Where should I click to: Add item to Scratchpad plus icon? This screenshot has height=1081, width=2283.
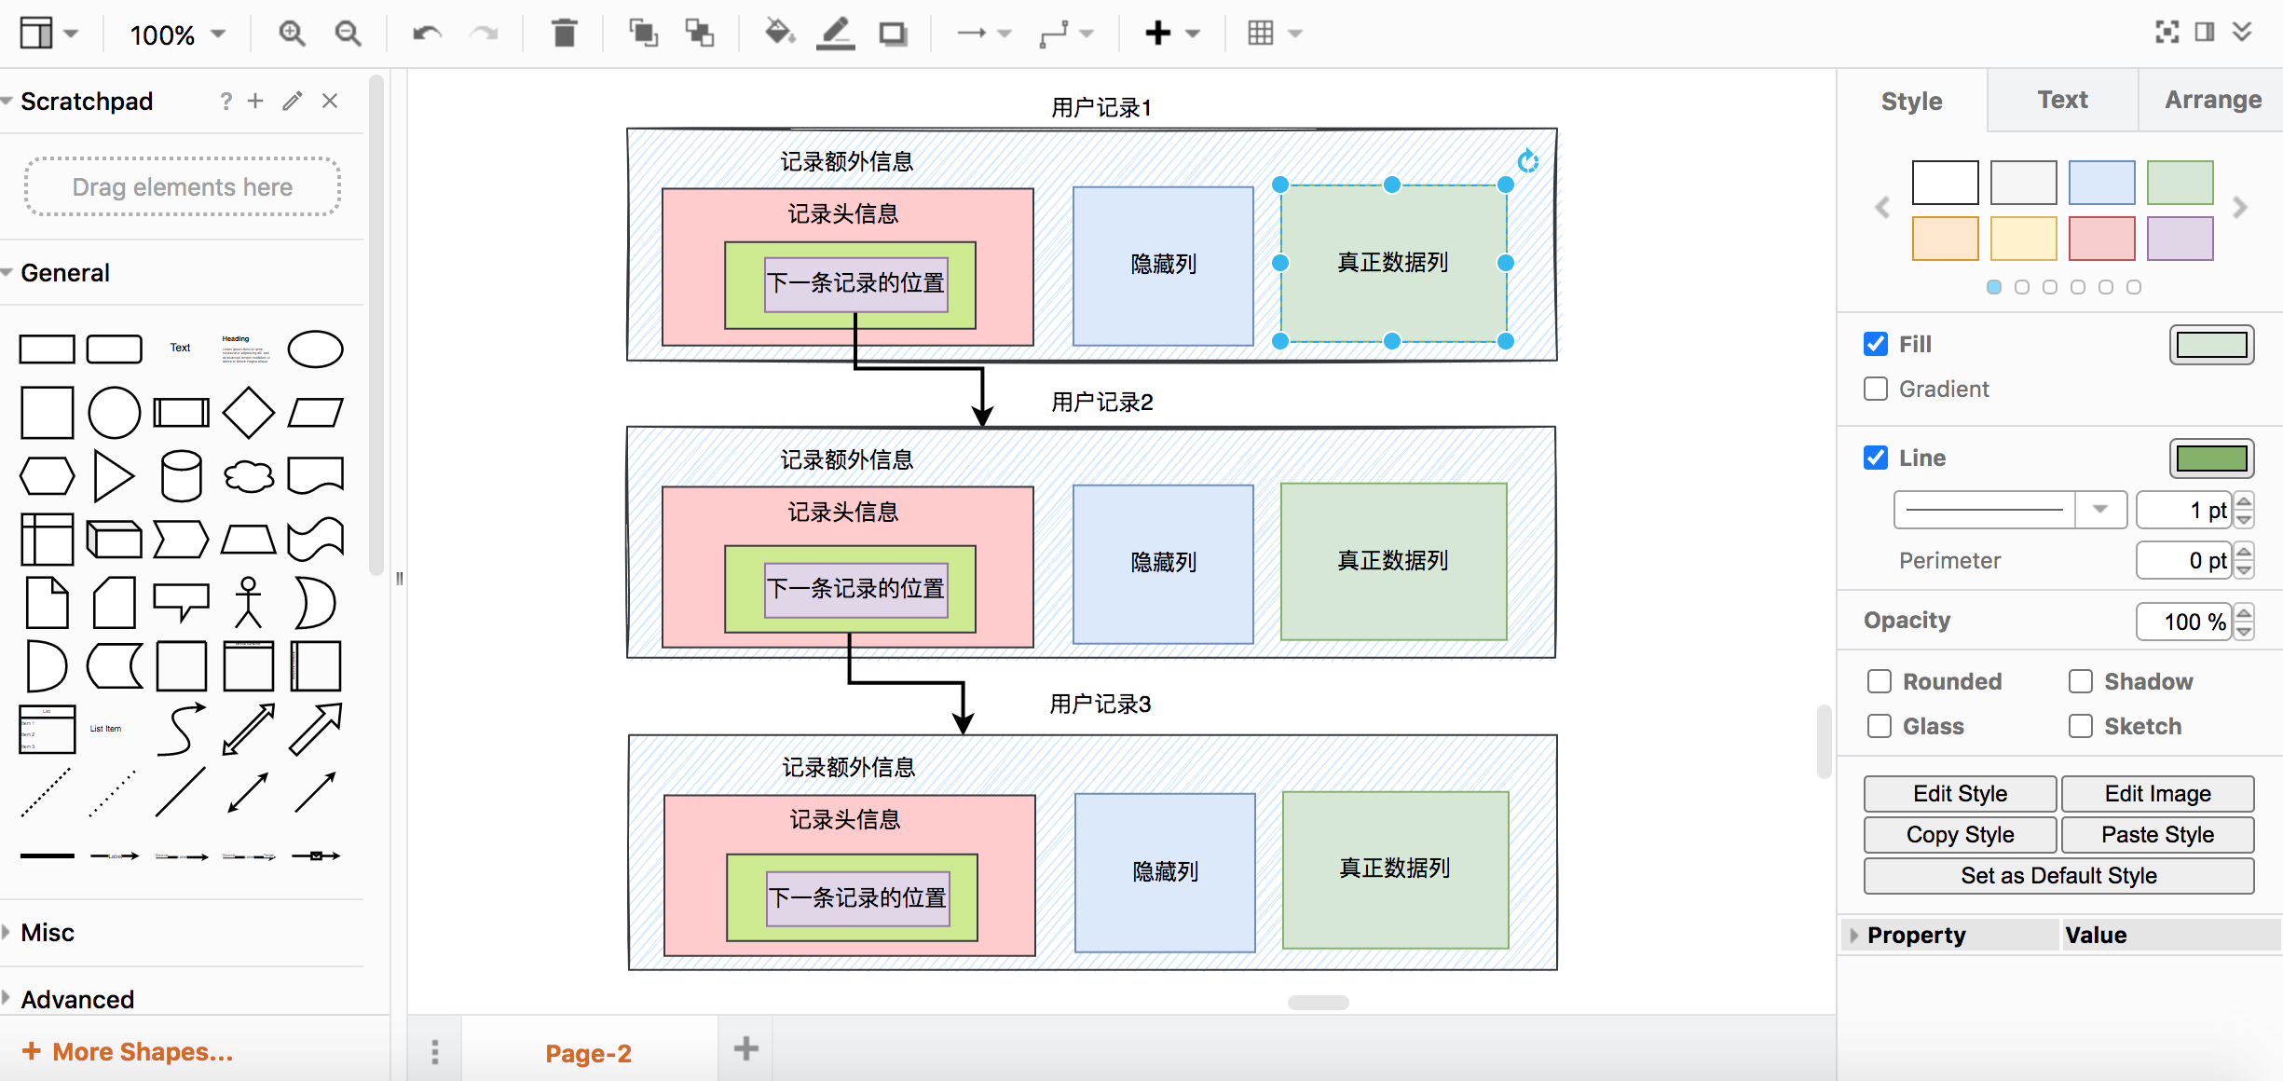(255, 101)
